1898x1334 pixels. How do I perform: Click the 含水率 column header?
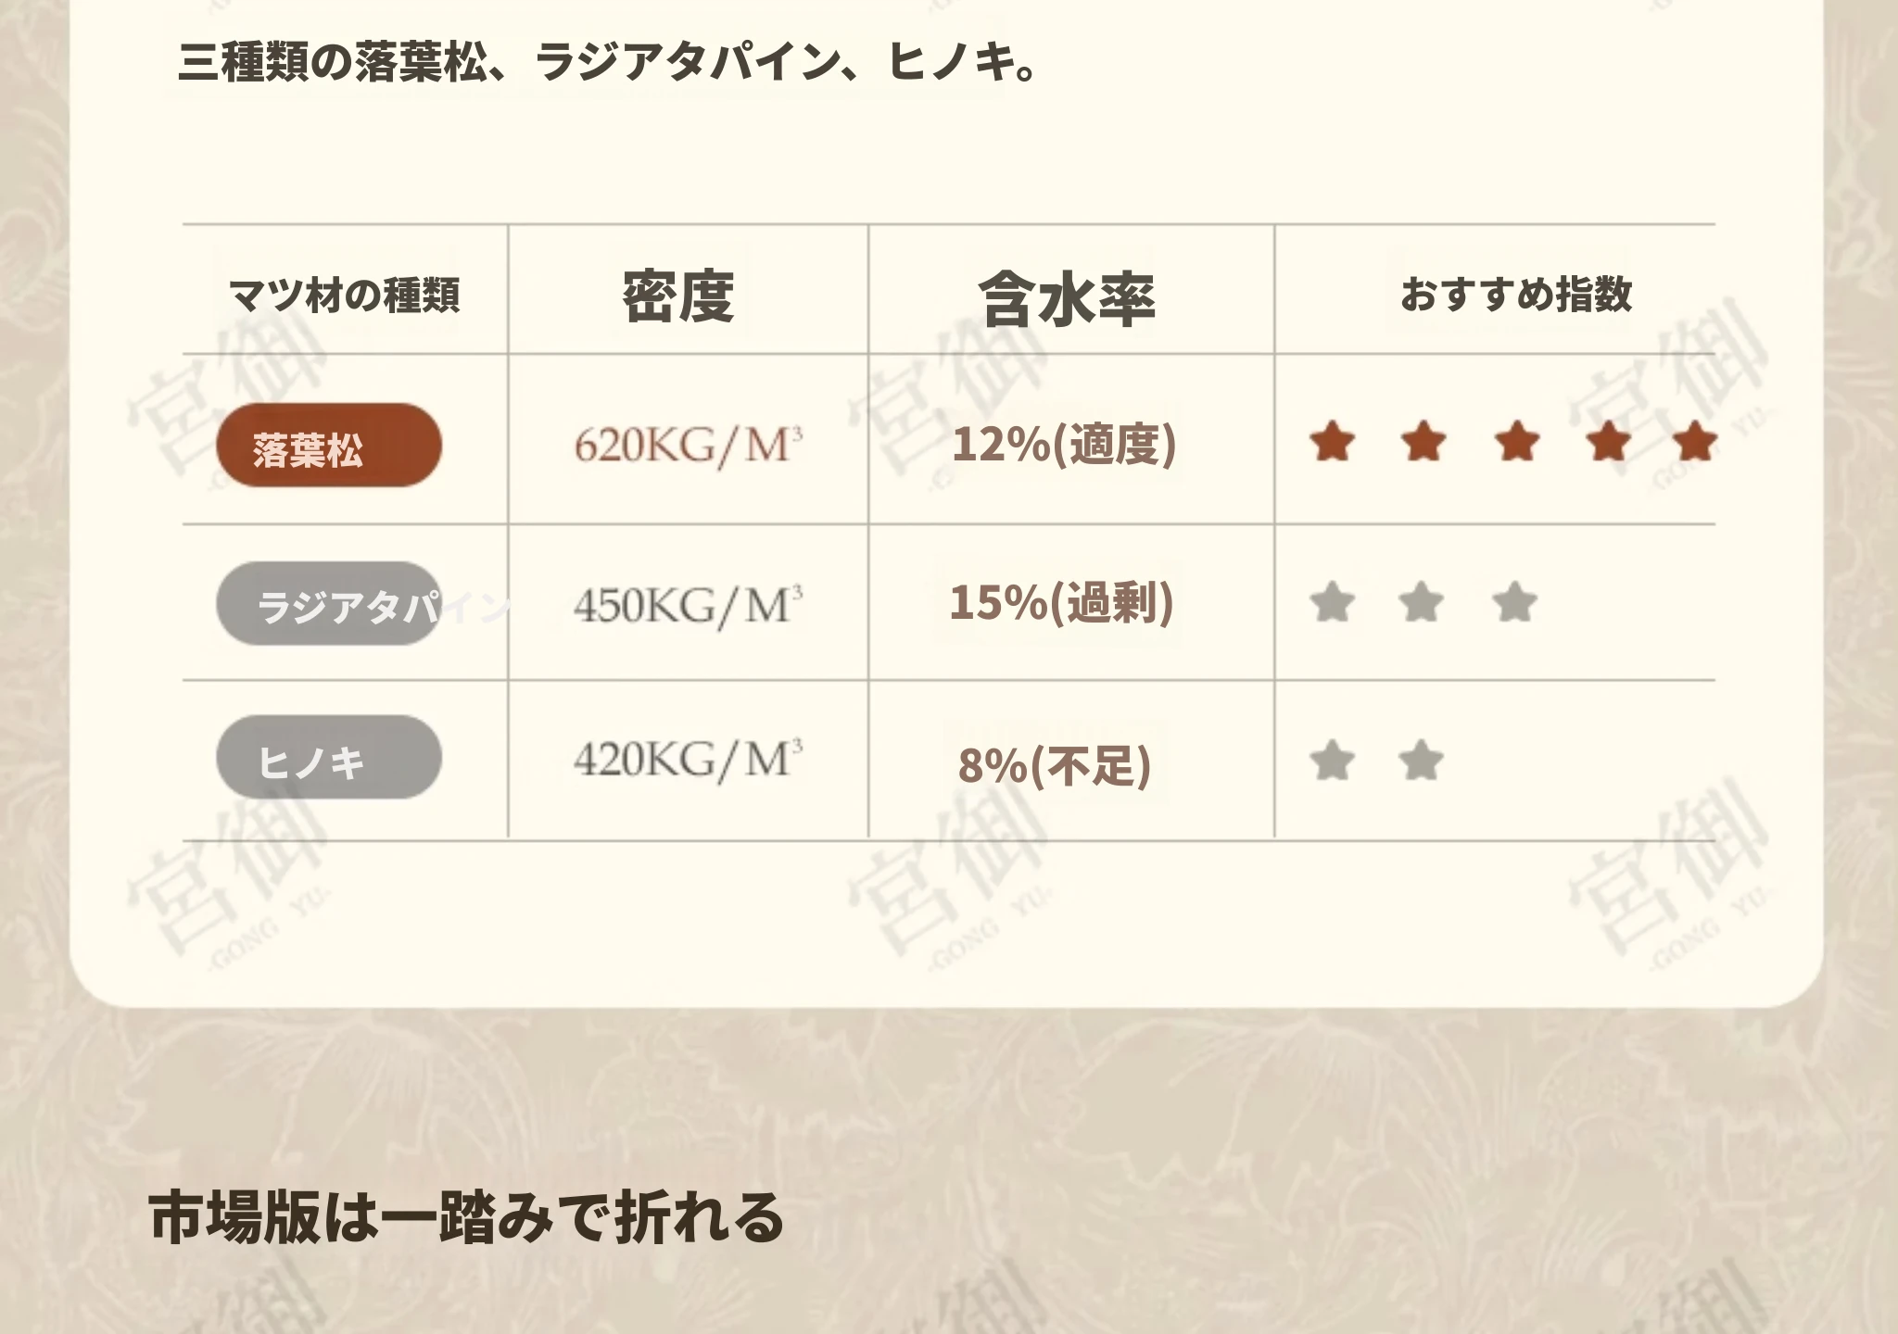(1067, 300)
